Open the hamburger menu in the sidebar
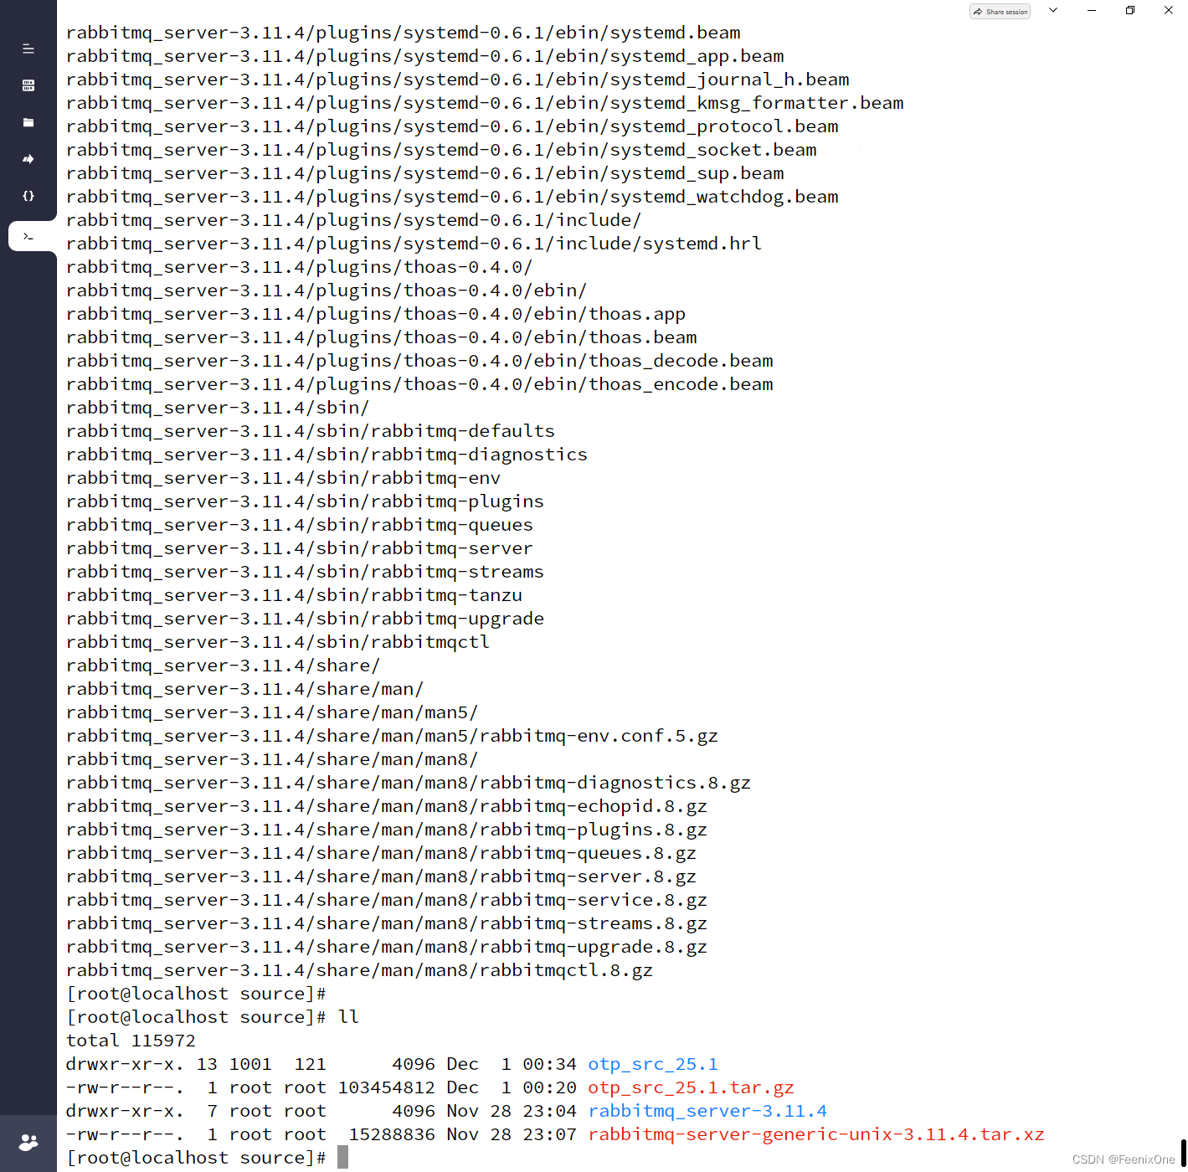Screen dimensions: 1188x1172 [28, 49]
